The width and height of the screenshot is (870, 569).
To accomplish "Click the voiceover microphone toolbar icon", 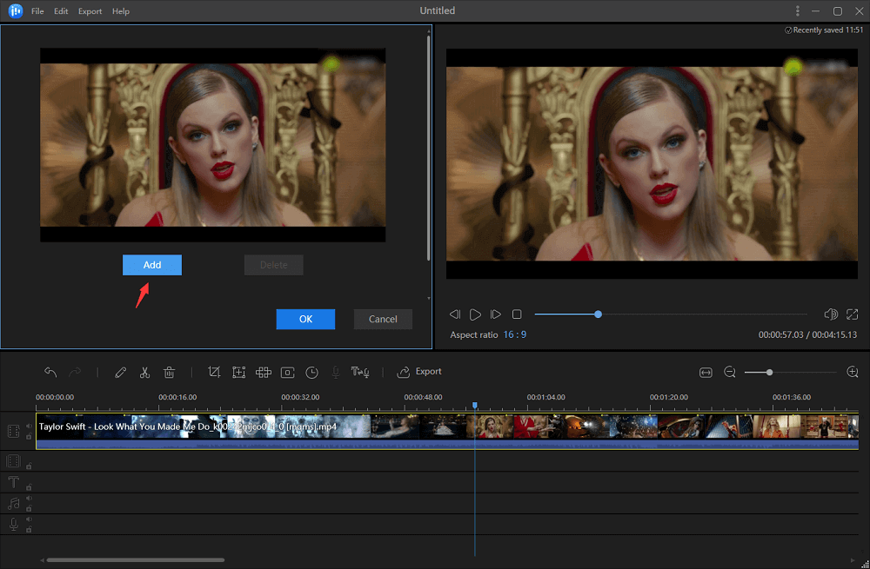I will [336, 373].
